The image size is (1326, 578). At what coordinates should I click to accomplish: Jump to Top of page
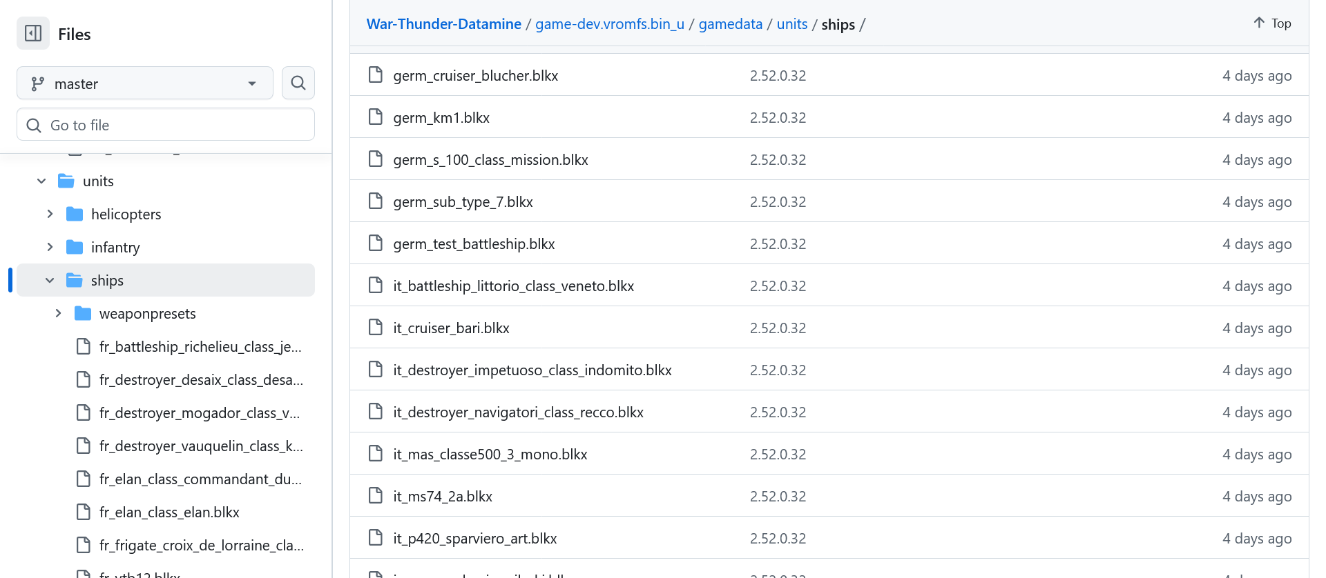1272,23
